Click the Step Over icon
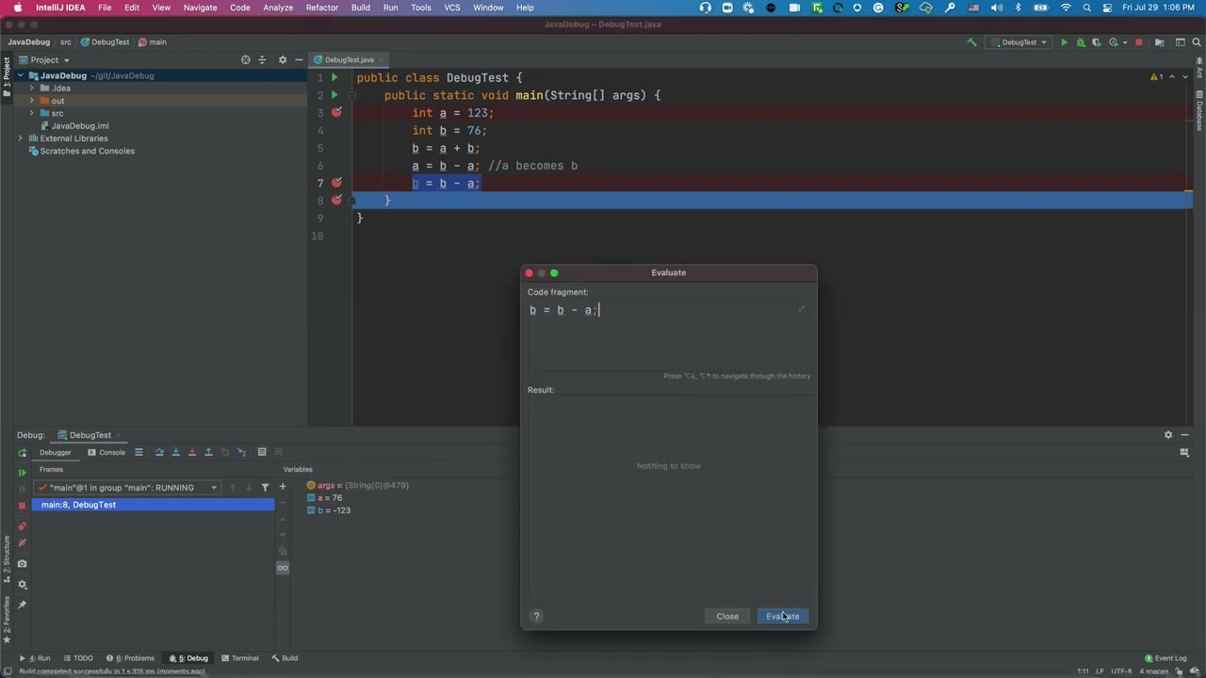1206x678 pixels. pos(159,452)
